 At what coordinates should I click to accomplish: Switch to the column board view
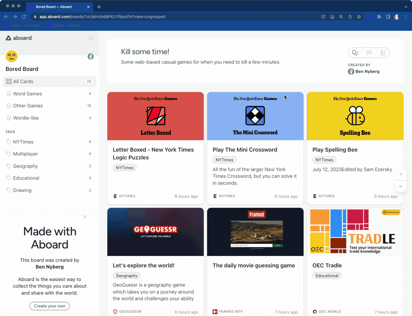tap(369, 53)
